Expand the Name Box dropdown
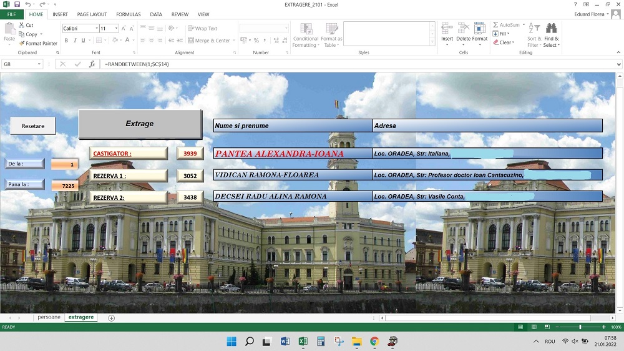This screenshot has width=624, height=351. (x=39, y=64)
